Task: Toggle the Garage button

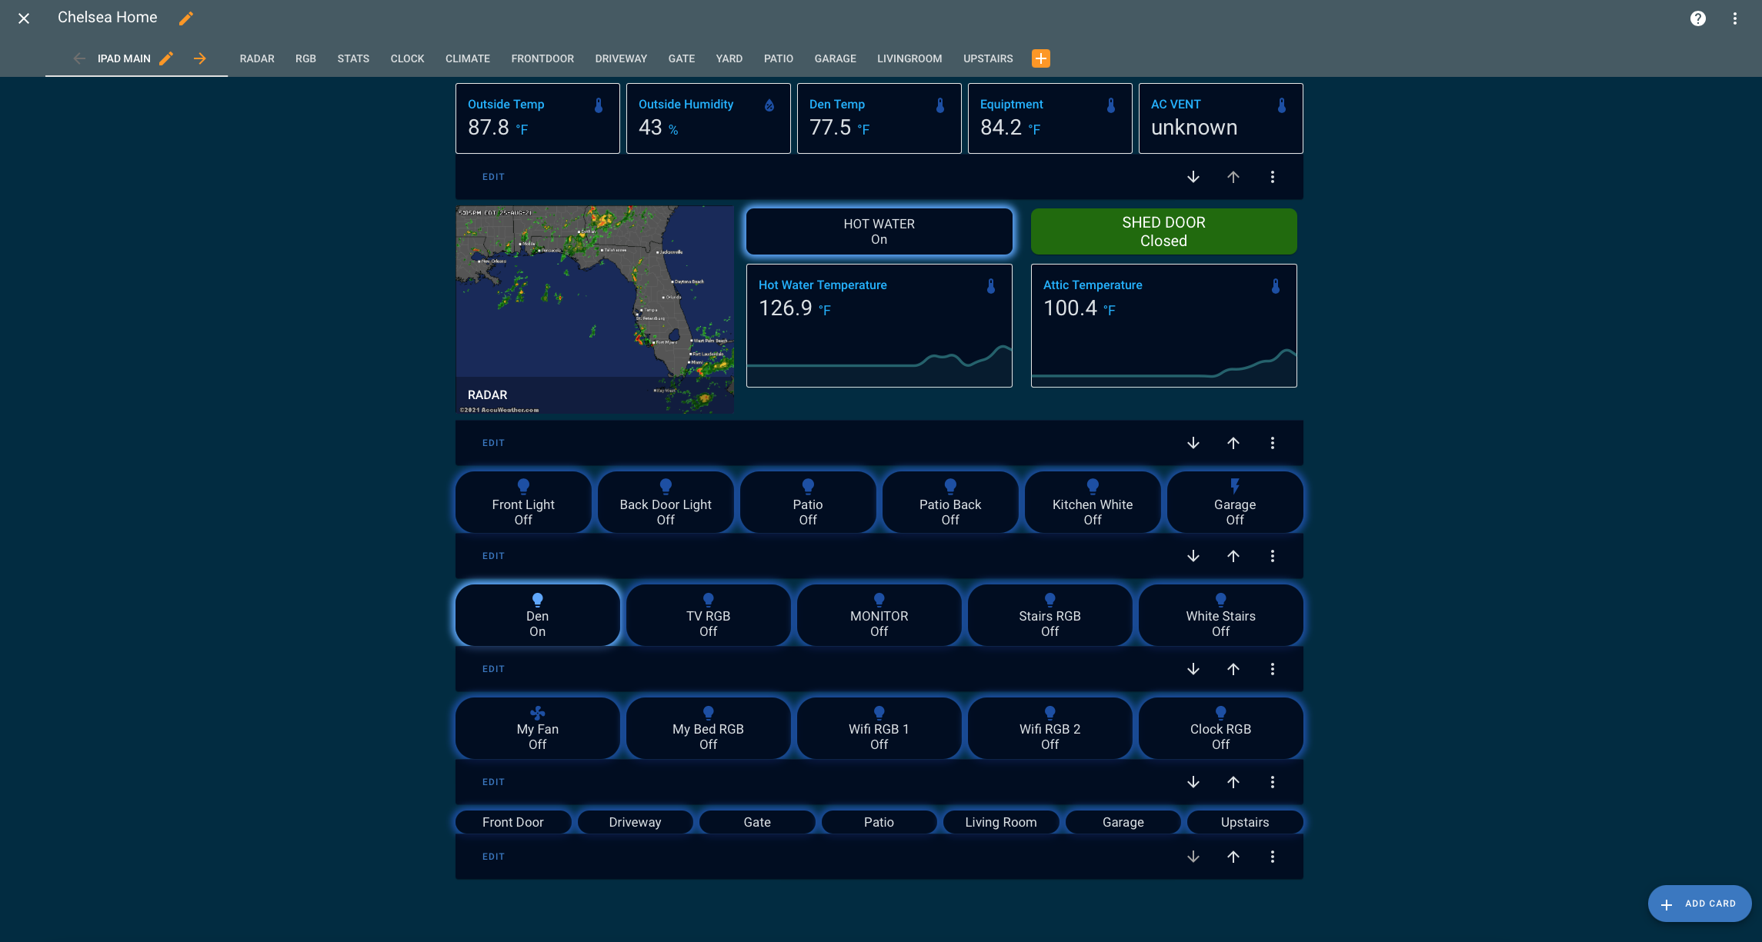Action: [1234, 502]
